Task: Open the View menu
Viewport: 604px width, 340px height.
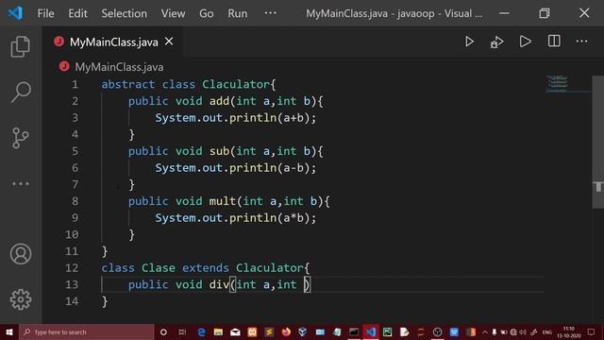Action: pos(173,13)
